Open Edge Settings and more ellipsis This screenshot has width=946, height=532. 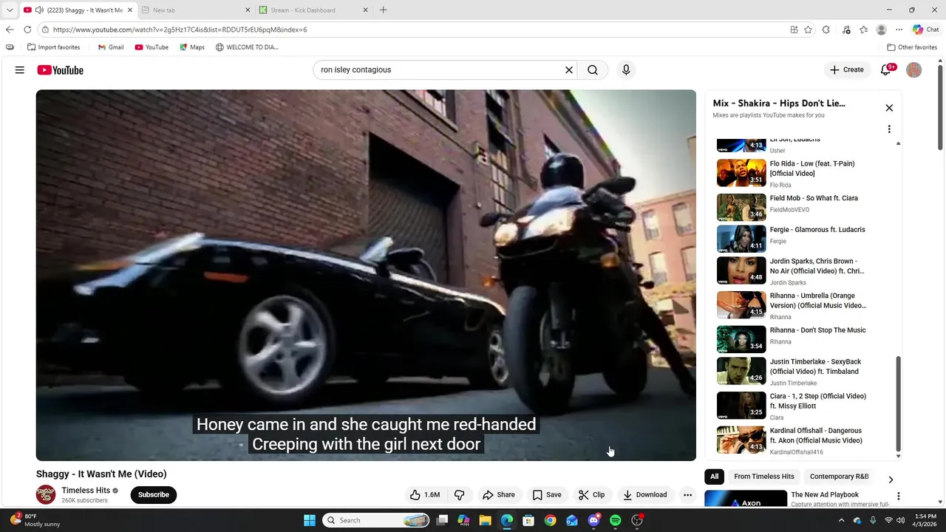(x=899, y=30)
